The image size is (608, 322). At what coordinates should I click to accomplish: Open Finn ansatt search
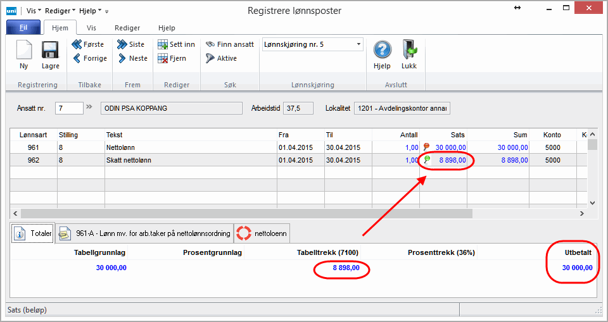pos(229,44)
